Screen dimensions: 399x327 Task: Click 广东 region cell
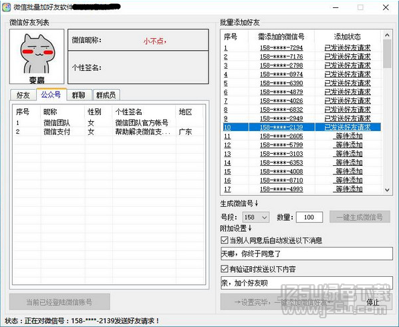pyautogui.click(x=186, y=132)
